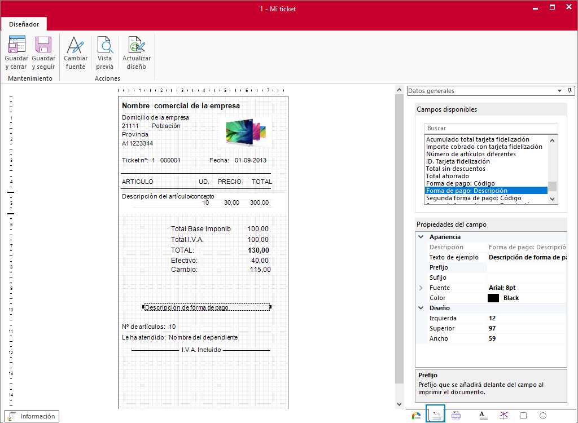Click down arrow of fields list scrollbar
Viewport: 578px width, 423px height.
[552, 199]
